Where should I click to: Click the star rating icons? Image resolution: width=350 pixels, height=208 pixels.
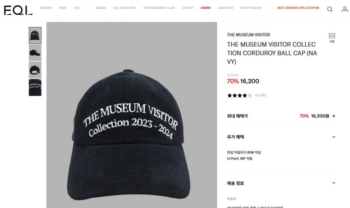pyautogui.click(x=240, y=95)
